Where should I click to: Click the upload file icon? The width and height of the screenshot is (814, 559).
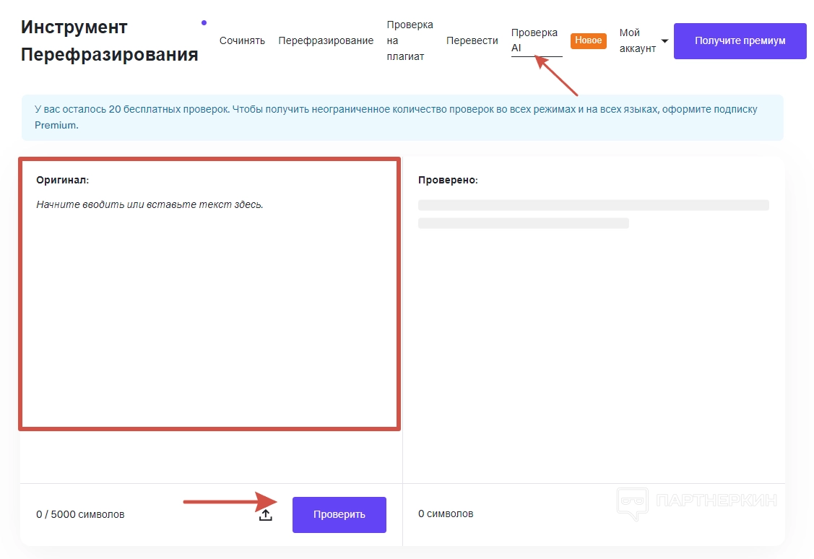coord(265,514)
